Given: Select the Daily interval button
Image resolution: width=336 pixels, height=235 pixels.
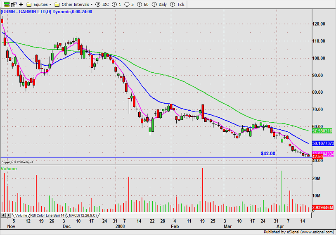Looking at the screenshot, I should click(x=159, y=4).
